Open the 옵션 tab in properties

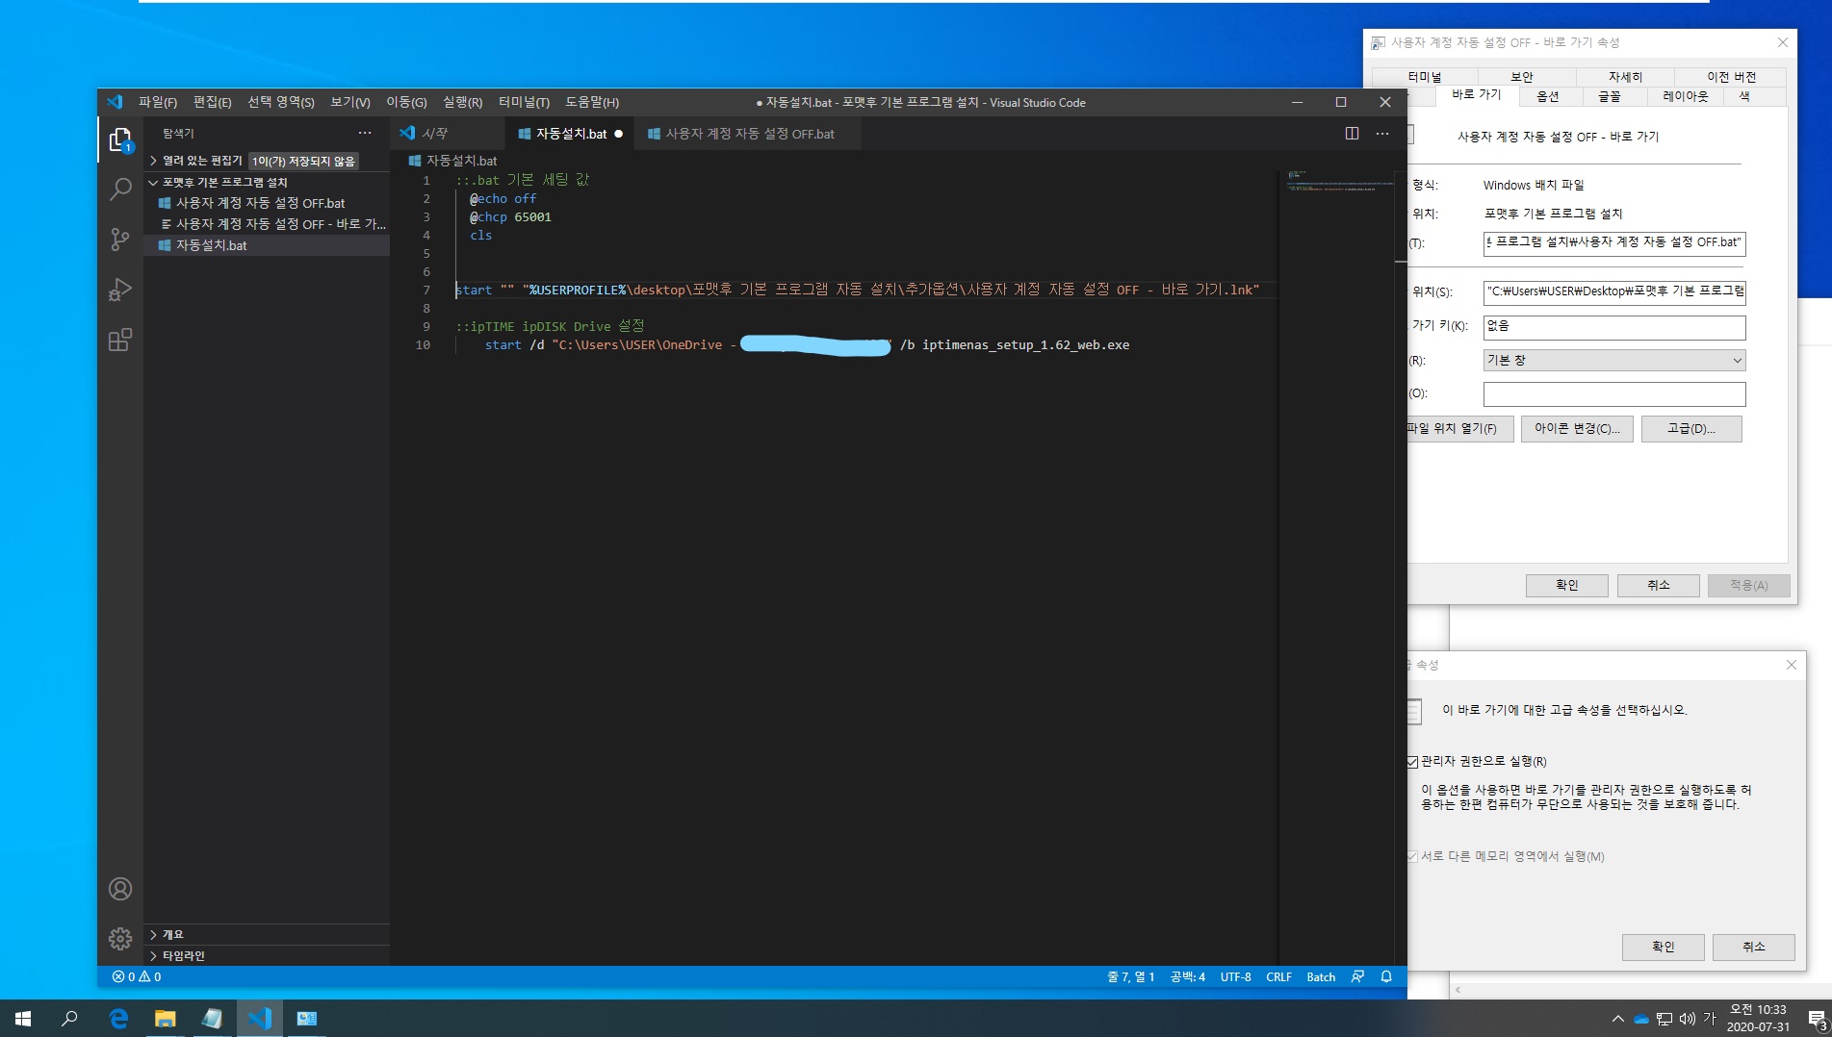click(1547, 96)
